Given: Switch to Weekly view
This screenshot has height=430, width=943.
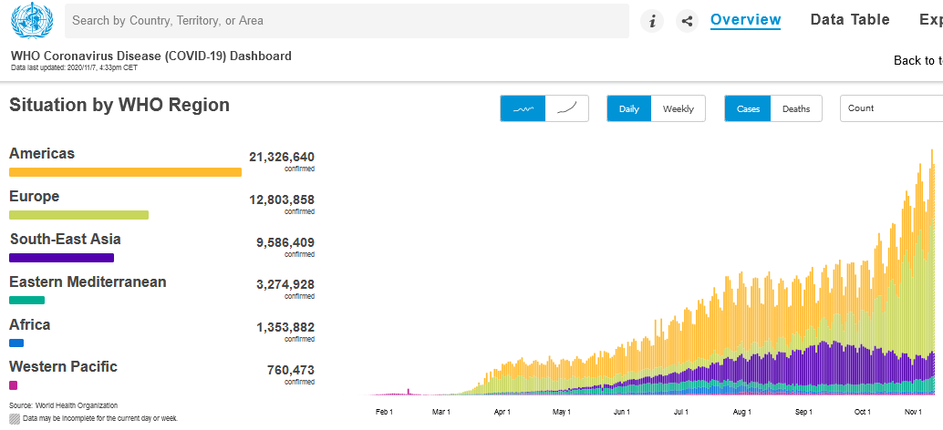Looking at the screenshot, I should pyautogui.click(x=678, y=108).
